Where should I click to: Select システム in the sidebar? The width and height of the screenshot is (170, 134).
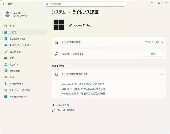coord(25,32)
